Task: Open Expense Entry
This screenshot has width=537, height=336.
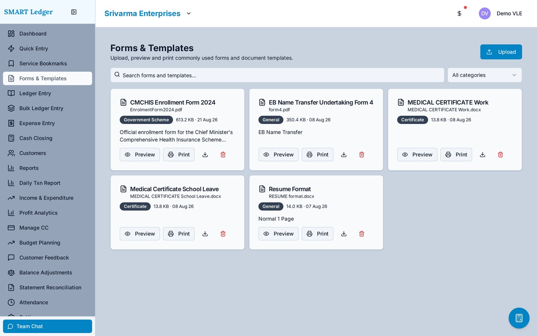Action: (x=47, y=123)
